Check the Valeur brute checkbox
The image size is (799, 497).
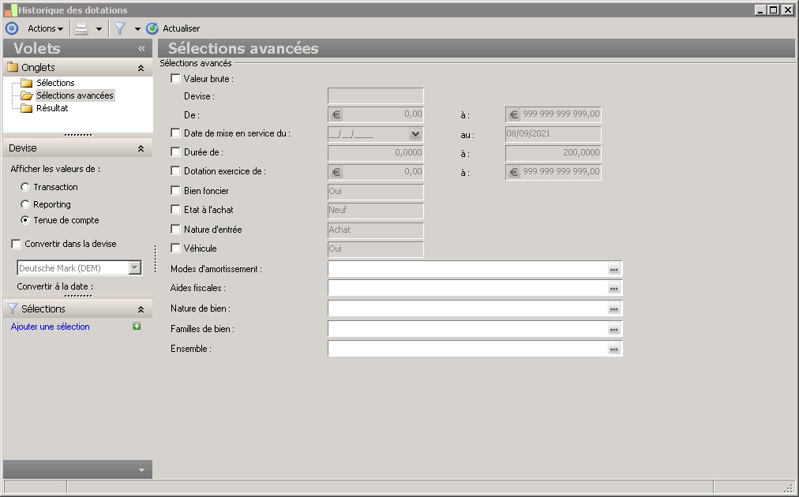click(175, 78)
